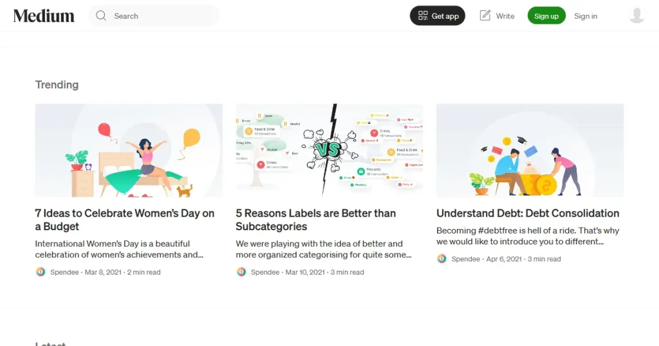This screenshot has width=659, height=346.
Task: Click 'International Women's Day is a beautiful' excerpt
Action: [119, 249]
